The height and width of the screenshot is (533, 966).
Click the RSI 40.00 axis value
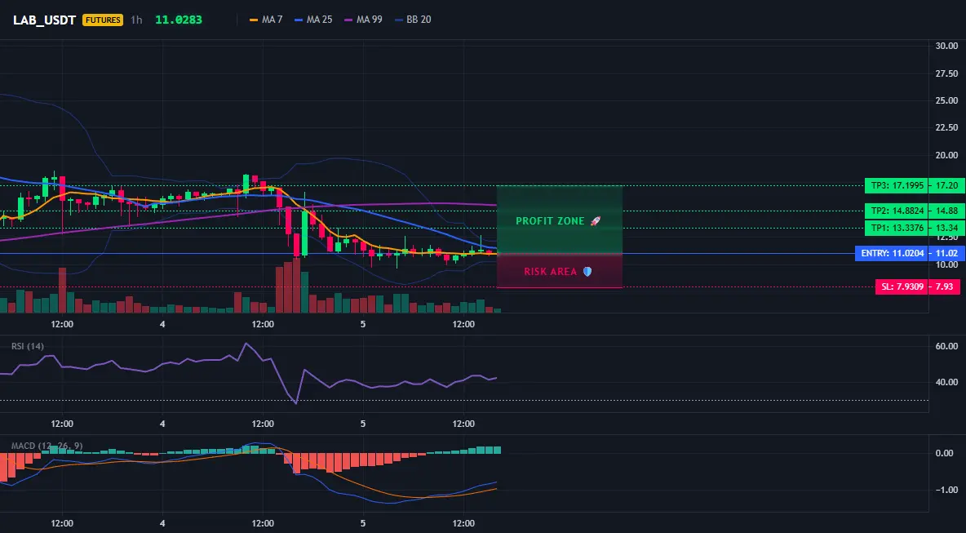(x=946, y=382)
